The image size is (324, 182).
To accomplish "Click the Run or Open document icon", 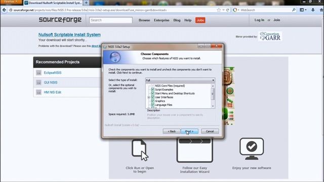I will pos(140,150).
